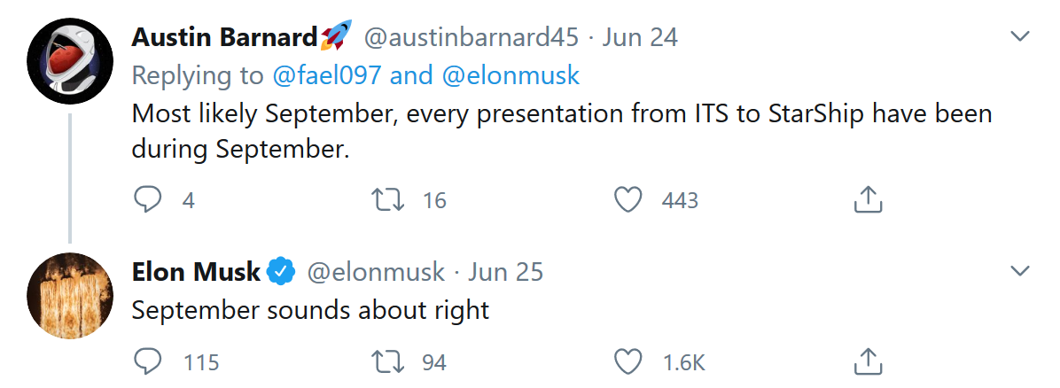Open Austin Barnard's profile picture
The width and height of the screenshot is (1060, 388).
coord(69,61)
